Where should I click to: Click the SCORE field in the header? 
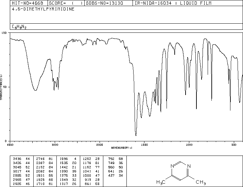66,3
